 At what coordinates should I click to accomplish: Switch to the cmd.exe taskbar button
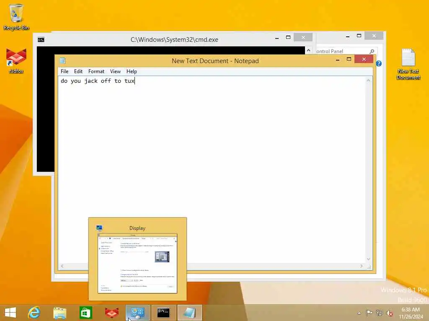(x=164, y=313)
